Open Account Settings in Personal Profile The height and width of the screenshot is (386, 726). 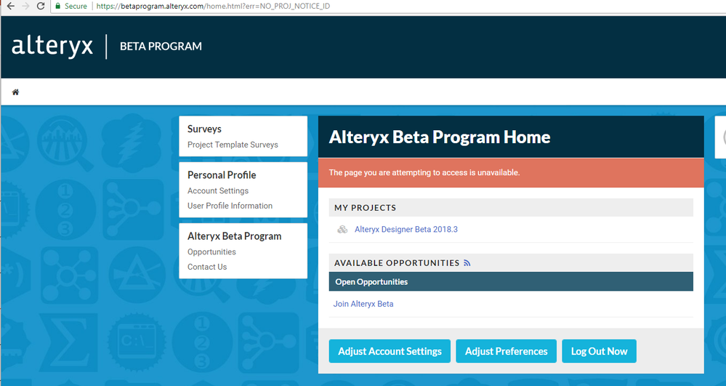click(218, 191)
